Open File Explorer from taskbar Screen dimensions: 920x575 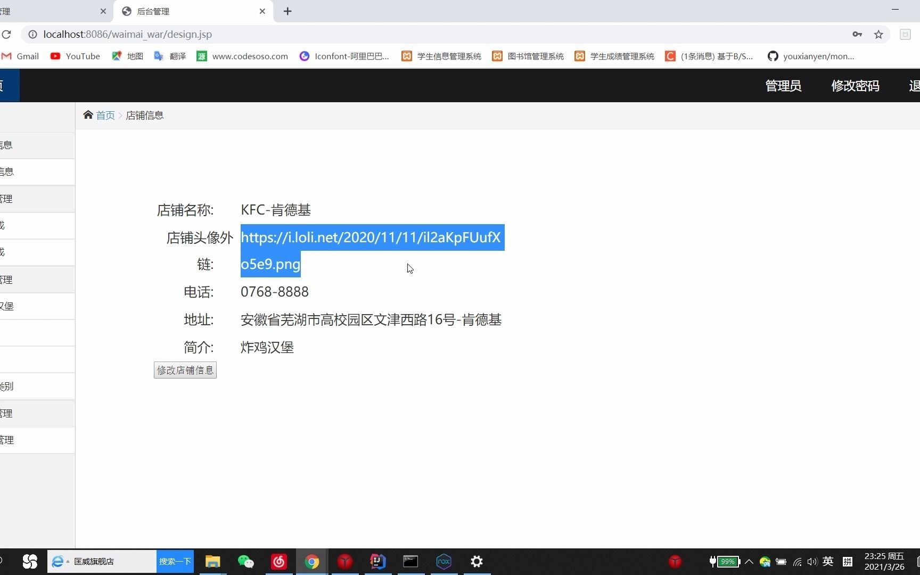[213, 562]
